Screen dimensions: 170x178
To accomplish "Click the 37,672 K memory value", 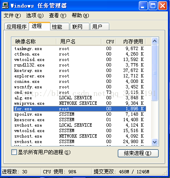I will 133,70.
